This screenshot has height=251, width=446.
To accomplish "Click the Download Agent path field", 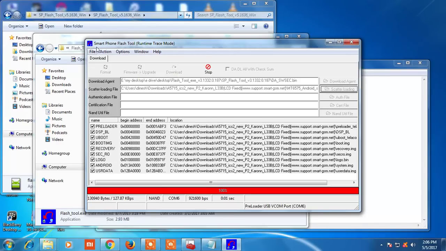I will (219, 81).
